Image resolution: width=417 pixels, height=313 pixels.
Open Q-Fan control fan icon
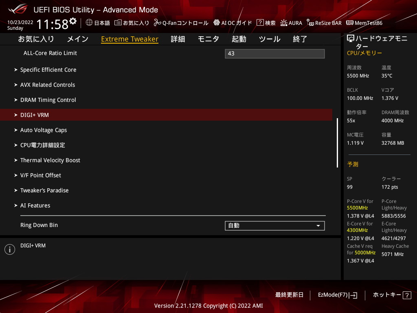(x=157, y=23)
